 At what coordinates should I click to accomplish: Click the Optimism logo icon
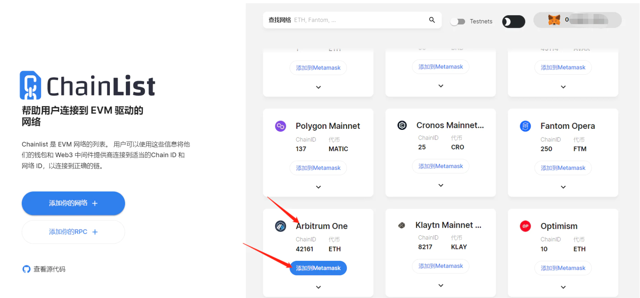point(525,226)
